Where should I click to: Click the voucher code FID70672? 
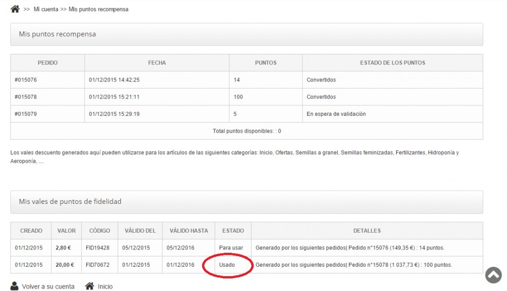point(98,265)
